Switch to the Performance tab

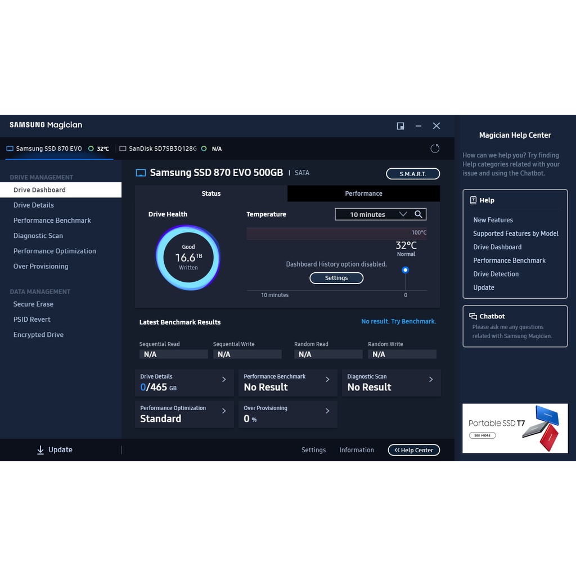tap(364, 193)
